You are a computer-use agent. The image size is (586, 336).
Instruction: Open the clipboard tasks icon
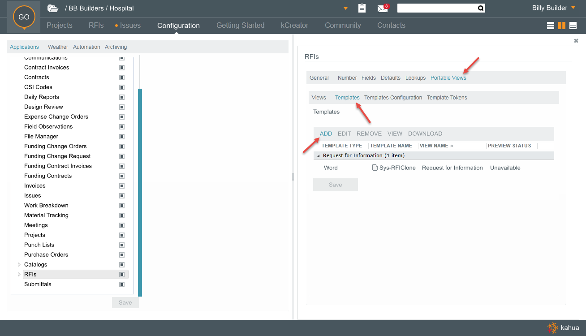click(362, 8)
